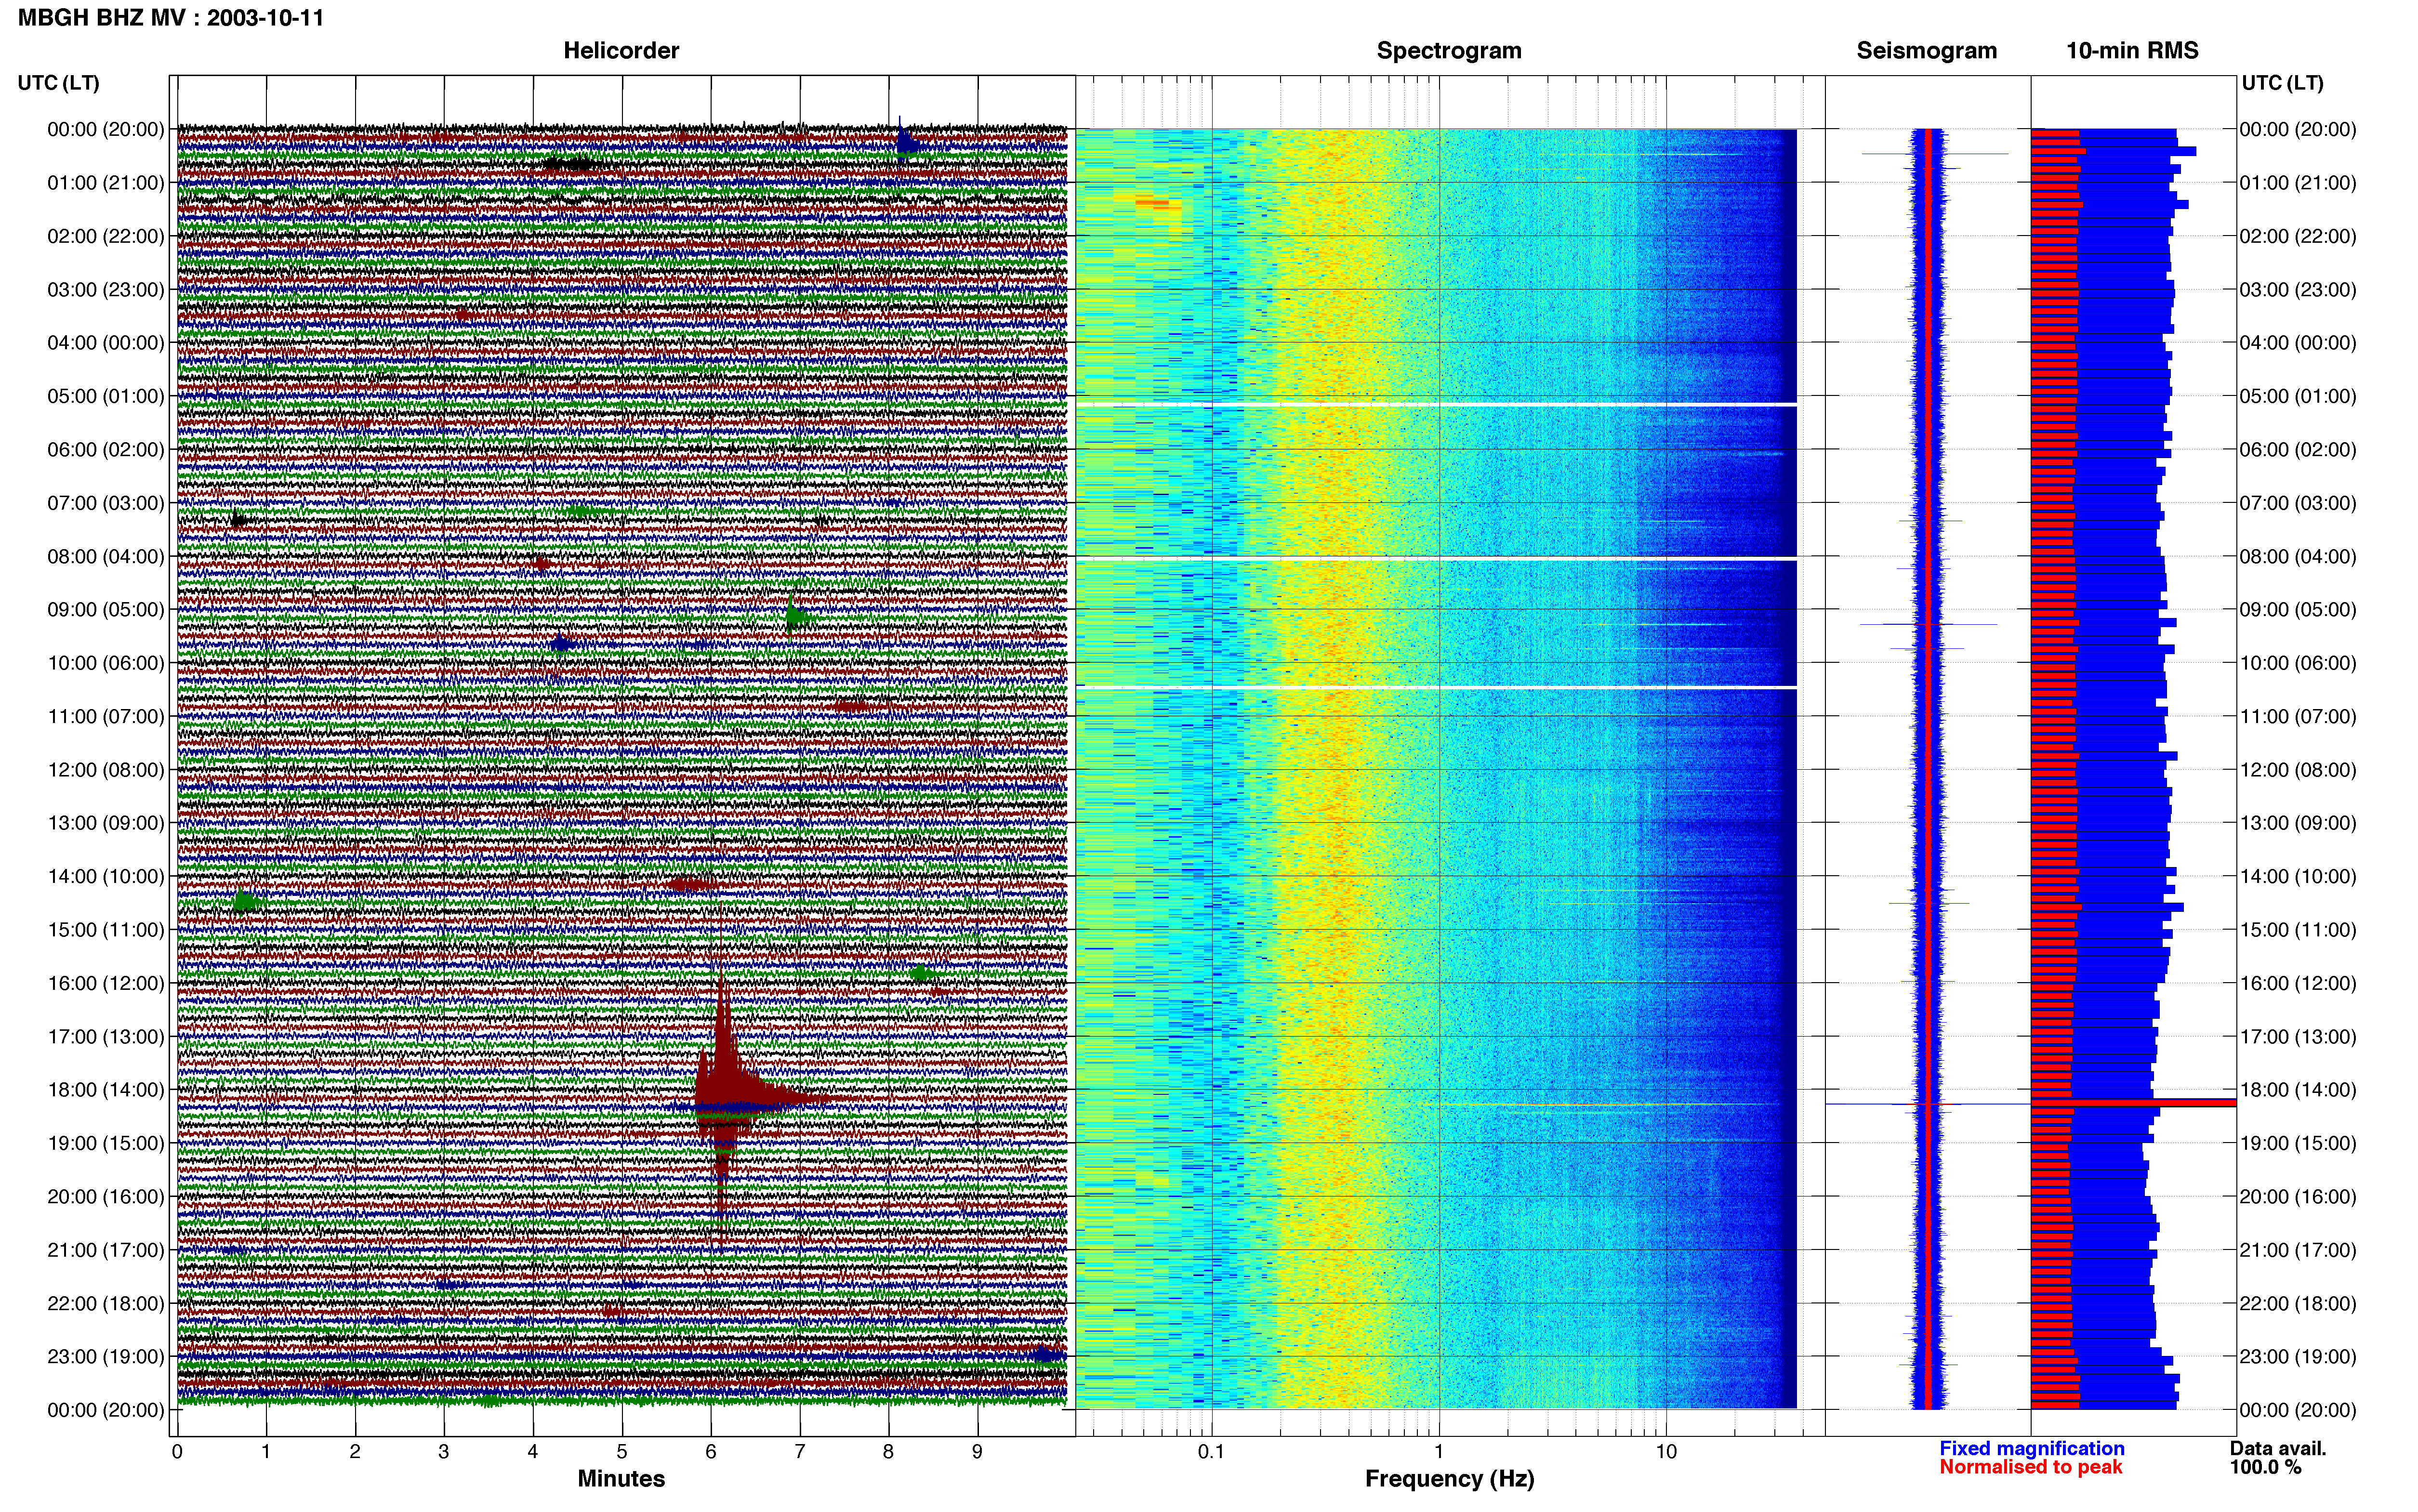This screenshot has height=1512, width=2418.
Task: Click left time label '11:00 (07:00)'
Action: (x=106, y=716)
